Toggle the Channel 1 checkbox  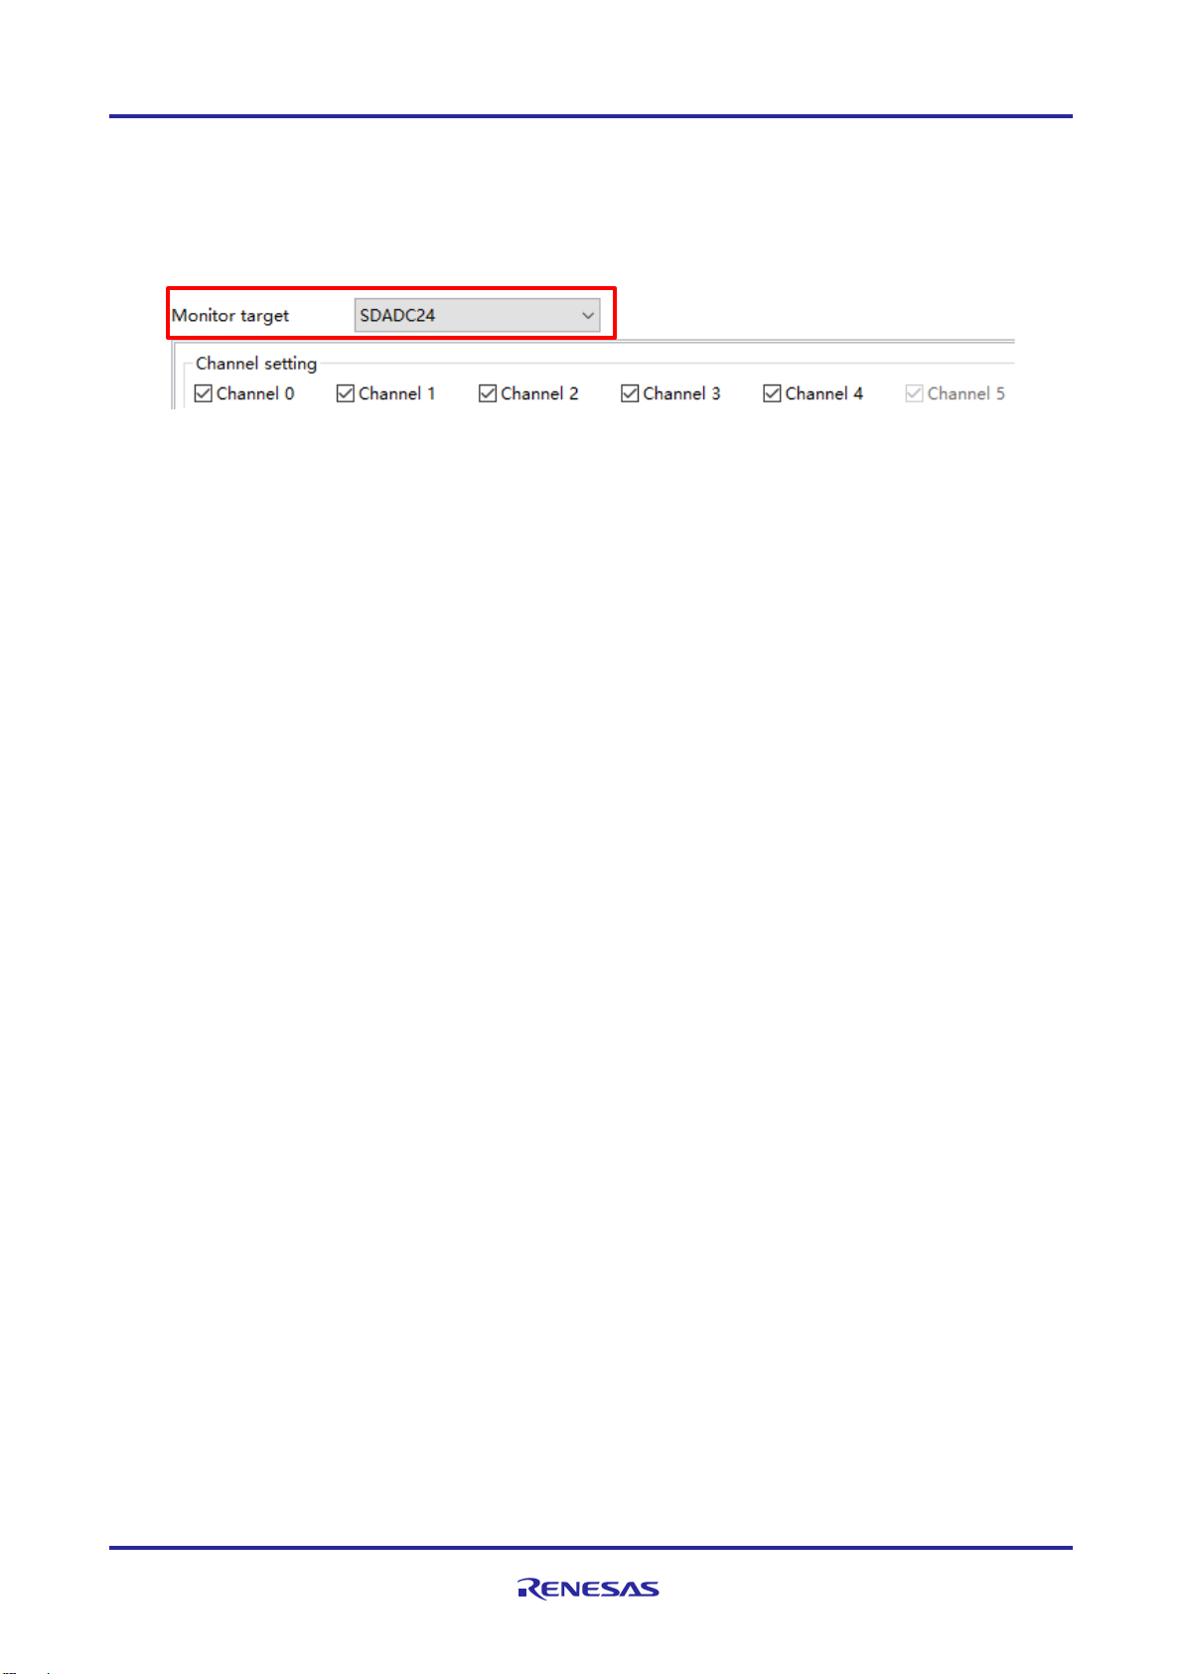(x=346, y=393)
